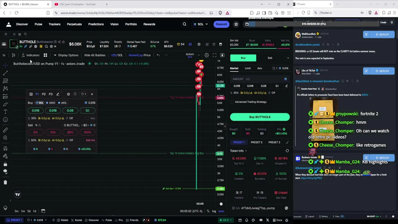398x224 pixels.
Task: Toggle hide all drawings tool
Action: pyautogui.click(x=5, y=172)
